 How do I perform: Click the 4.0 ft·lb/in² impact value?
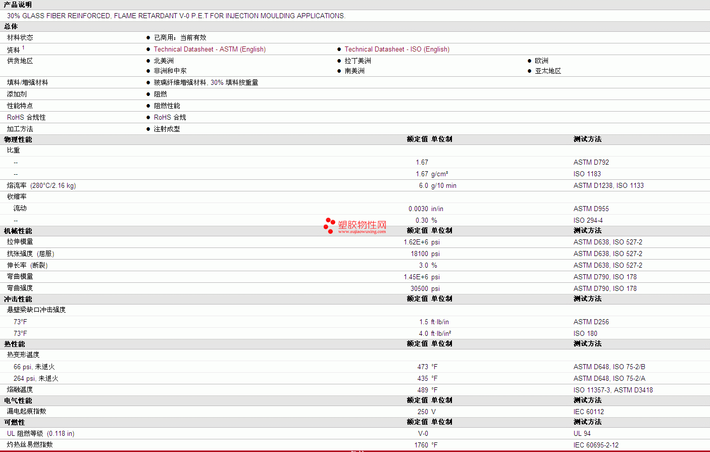[435, 333]
